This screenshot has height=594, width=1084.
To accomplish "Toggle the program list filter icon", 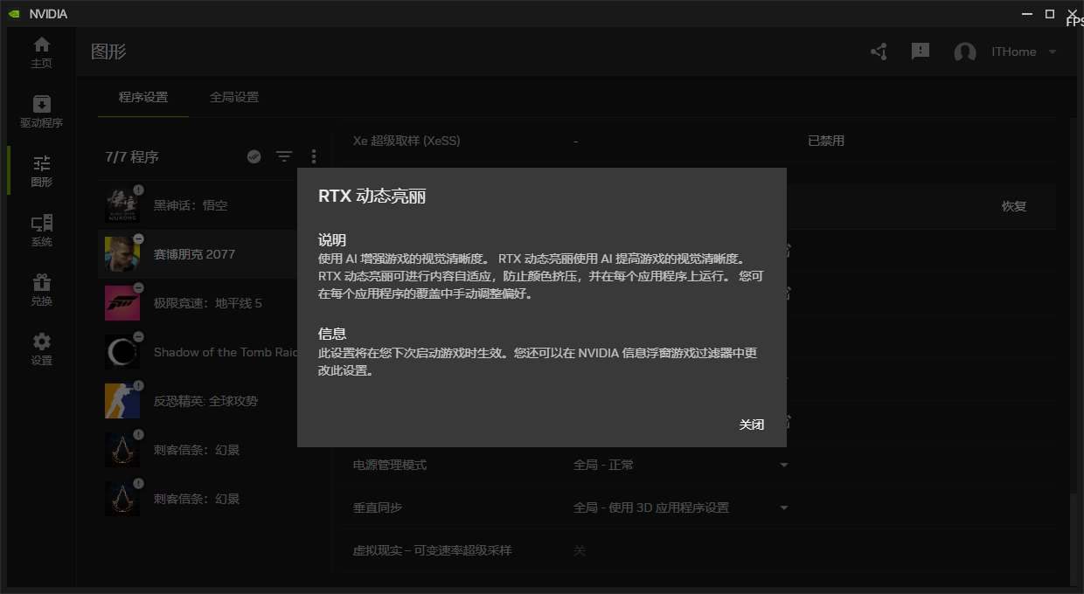I will point(284,156).
